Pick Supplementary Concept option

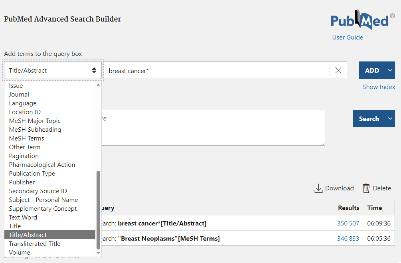(x=50, y=208)
